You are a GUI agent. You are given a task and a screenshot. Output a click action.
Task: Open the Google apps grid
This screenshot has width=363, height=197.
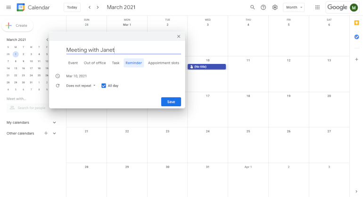pos(317,8)
